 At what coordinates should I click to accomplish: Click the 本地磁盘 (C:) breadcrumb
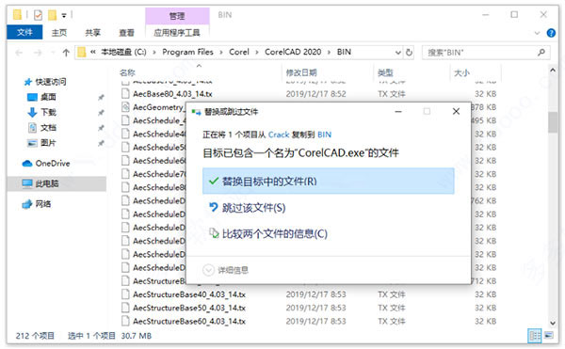(123, 52)
